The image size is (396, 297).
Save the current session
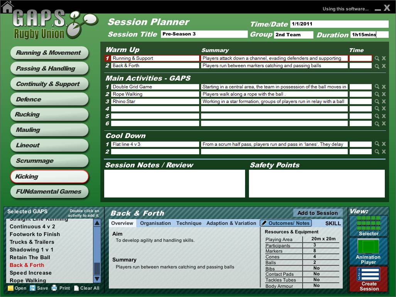[x=39, y=288]
